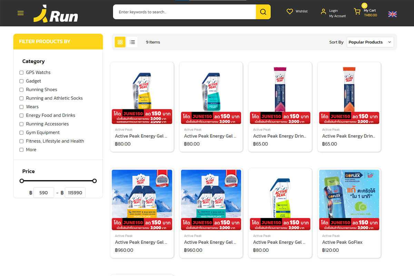Check the Gym Equipment category
414x276 pixels.
coord(21,132)
